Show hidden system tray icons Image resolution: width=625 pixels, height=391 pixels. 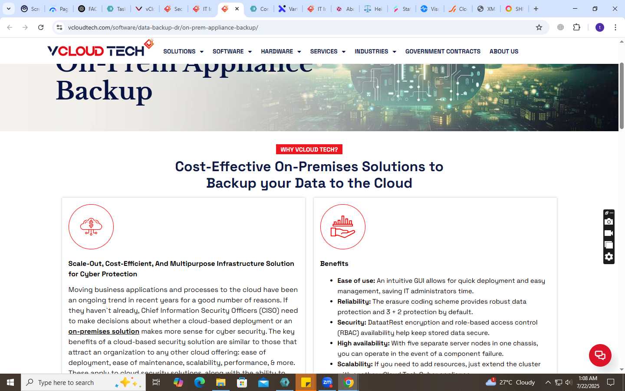[x=548, y=382]
